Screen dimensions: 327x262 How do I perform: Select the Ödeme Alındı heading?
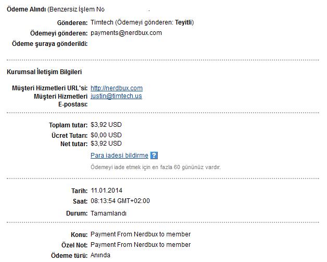click(26, 9)
